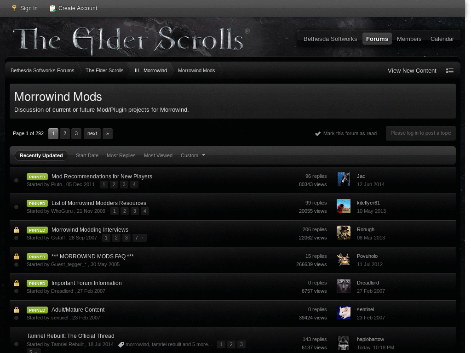
Task: Open sentinel's avatar thumbnail
Action: click(x=343, y=313)
